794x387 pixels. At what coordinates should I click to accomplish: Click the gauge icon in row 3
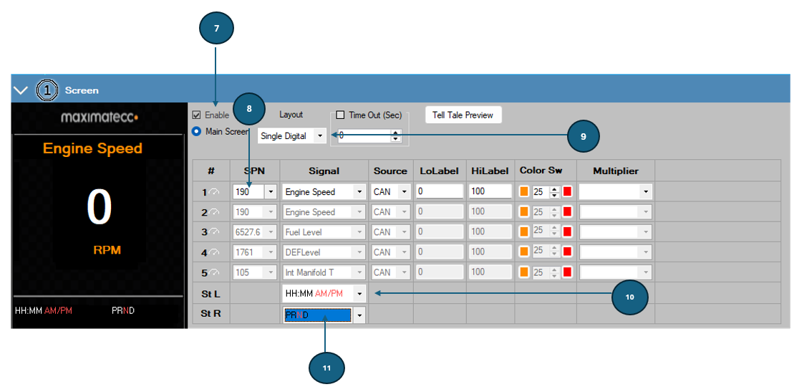coord(214,231)
